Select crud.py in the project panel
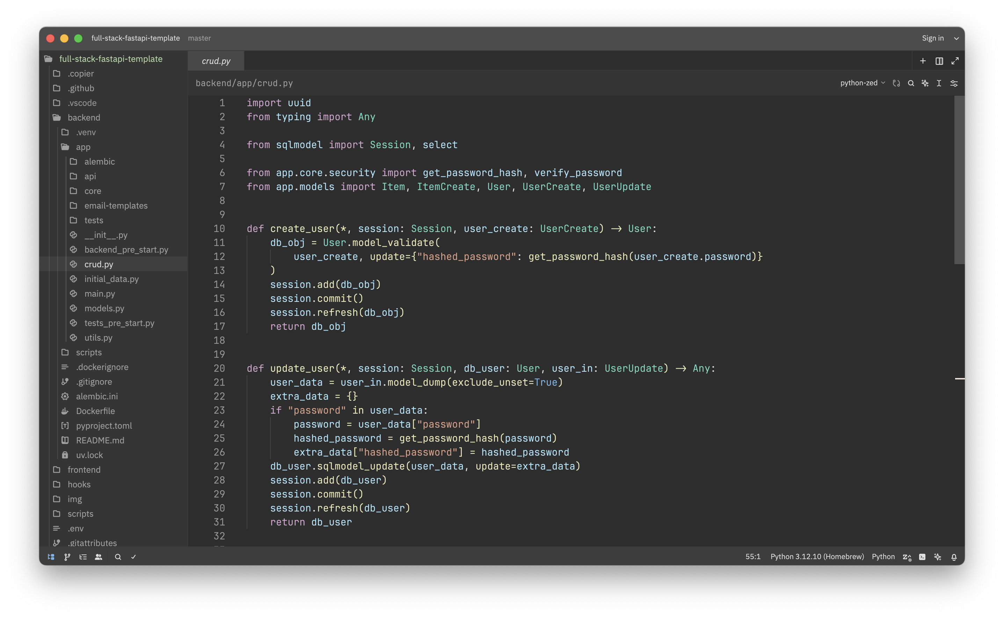Viewport: 1004px width, 617px height. click(114, 264)
